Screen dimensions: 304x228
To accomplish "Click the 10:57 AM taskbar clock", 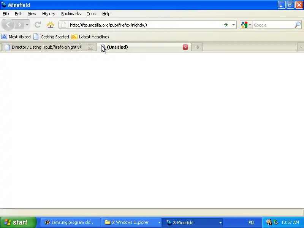I will point(290,222).
